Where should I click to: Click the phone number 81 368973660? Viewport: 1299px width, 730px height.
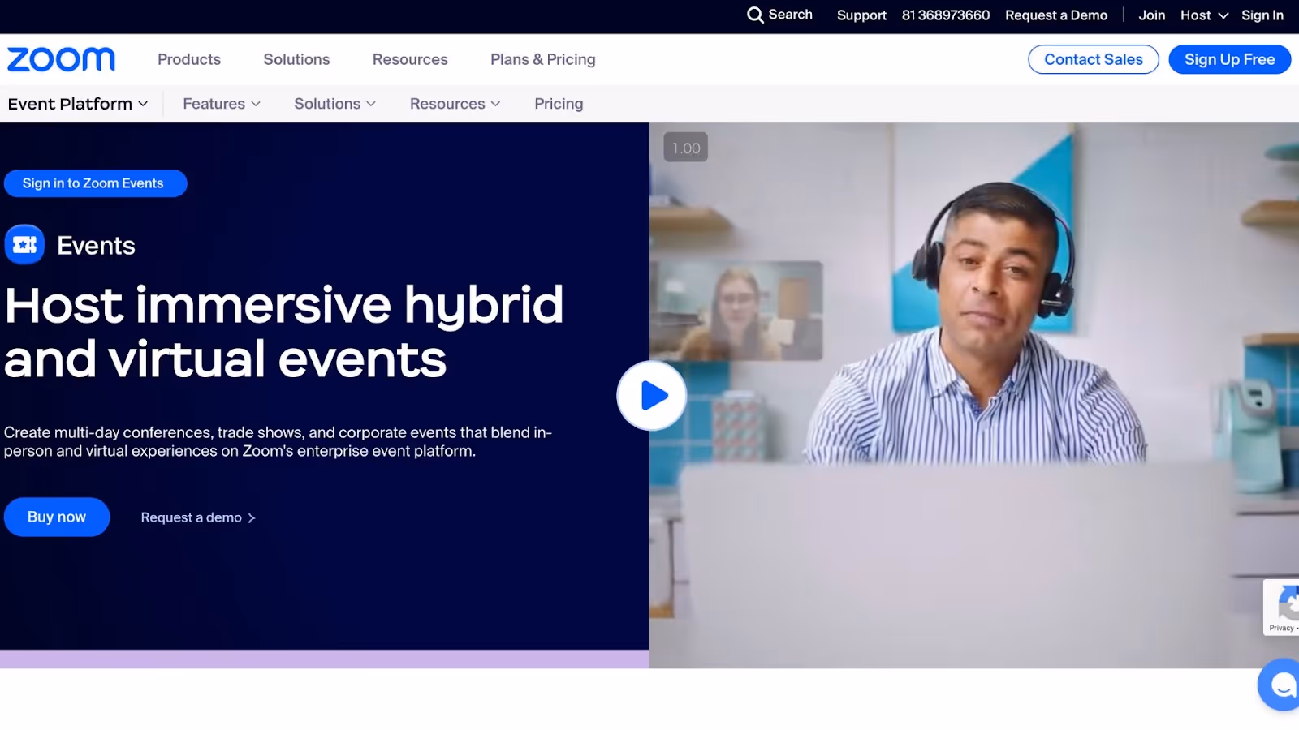coord(946,15)
